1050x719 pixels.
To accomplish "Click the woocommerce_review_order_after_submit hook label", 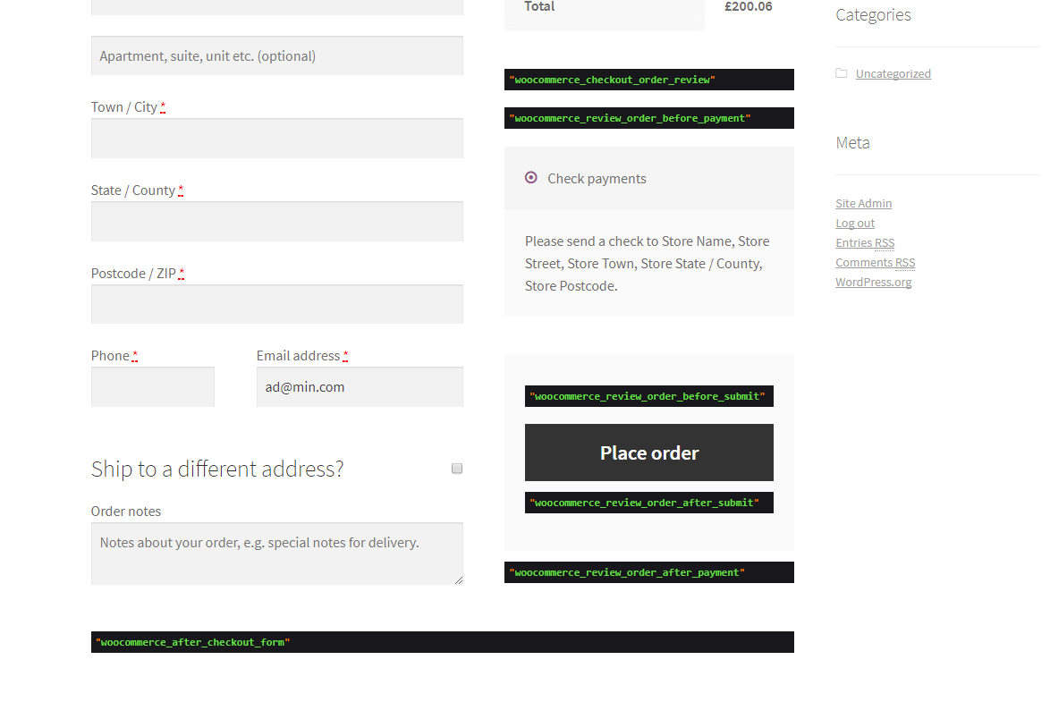I will click(649, 503).
